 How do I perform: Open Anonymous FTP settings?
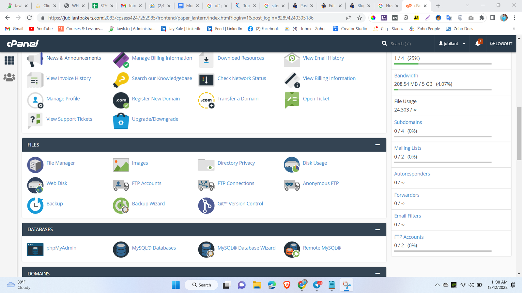(321, 183)
